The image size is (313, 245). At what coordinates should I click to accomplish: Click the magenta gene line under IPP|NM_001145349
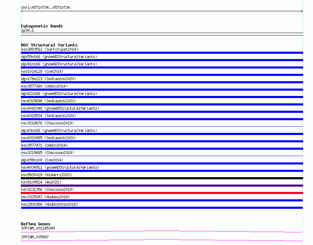tap(162, 231)
